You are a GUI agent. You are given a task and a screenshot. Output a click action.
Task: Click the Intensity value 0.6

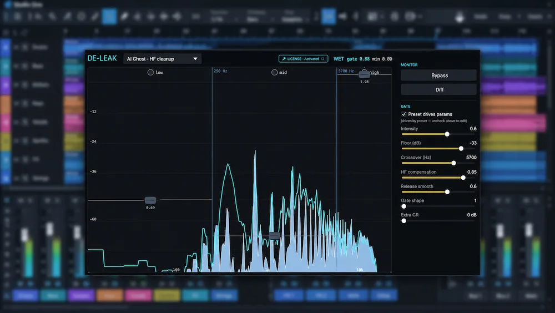[x=473, y=129]
